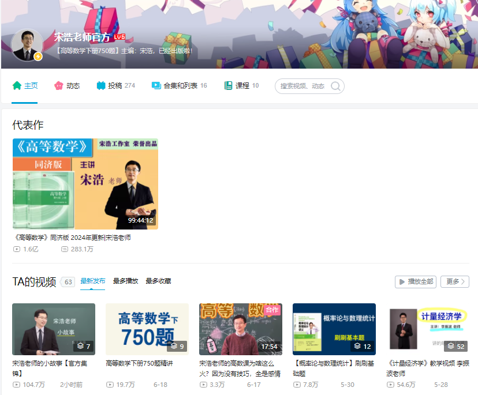Screen dimensions: 478x395
Task: Switch to the 课程 tab
Action: [242, 86]
